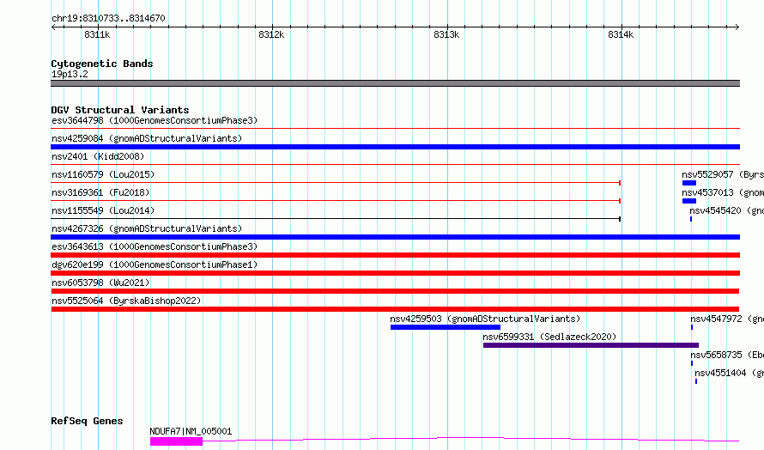Click the right arrowhead of the ruler

(x=737, y=27)
